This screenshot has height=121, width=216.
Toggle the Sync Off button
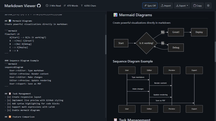(150, 6)
